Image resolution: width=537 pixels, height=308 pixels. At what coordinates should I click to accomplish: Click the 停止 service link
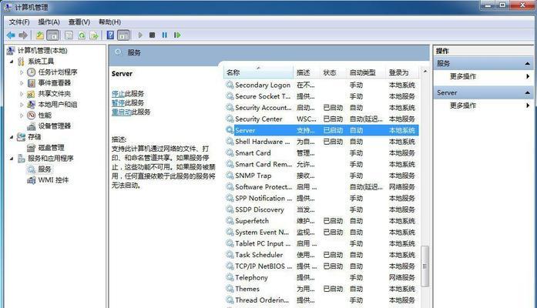coord(118,93)
